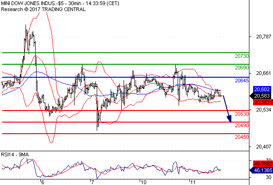
Task: Click the date label '6' on time axis
Action: tap(43, 182)
